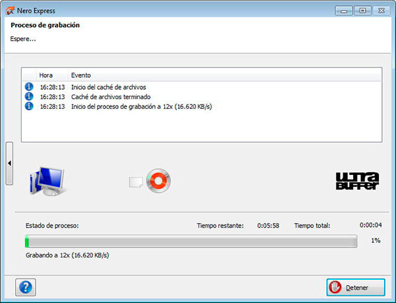Screen dimensions: 396x303
Task: Maximize the Nero Express window
Action: tap(362, 11)
